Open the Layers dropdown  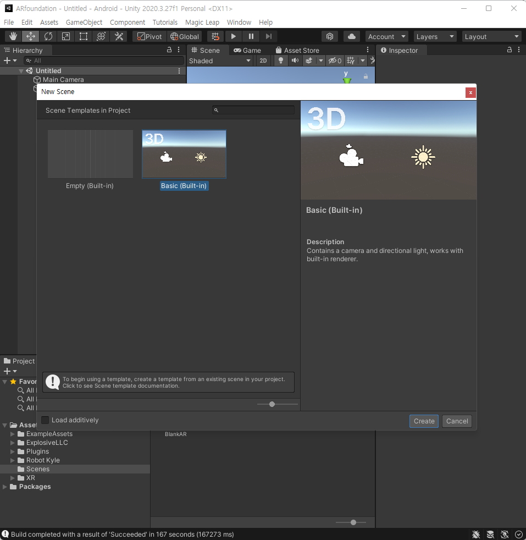(435, 36)
